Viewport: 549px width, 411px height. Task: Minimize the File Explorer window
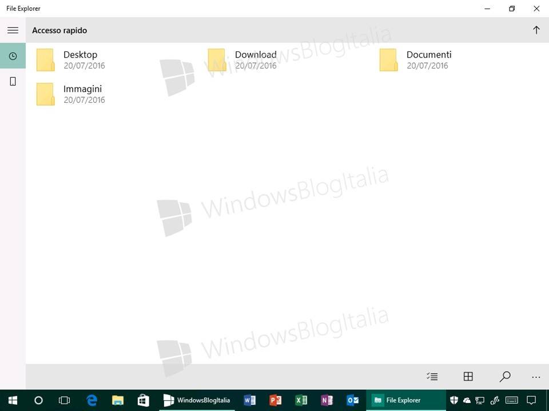(x=487, y=9)
